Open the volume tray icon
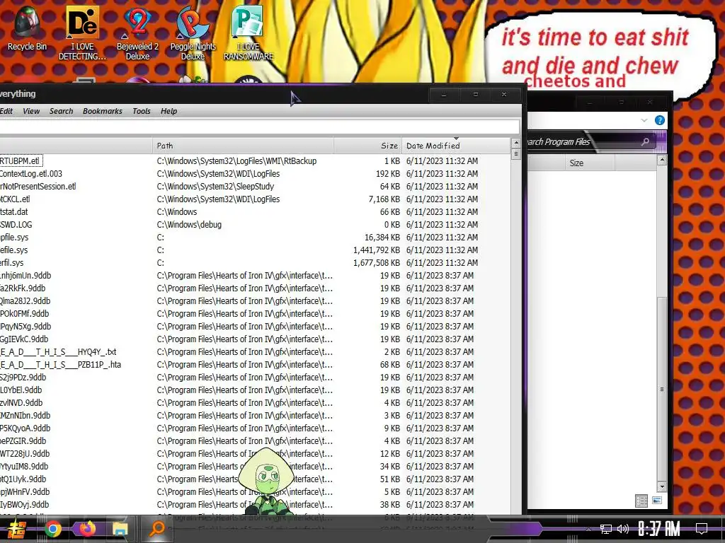 (623, 529)
